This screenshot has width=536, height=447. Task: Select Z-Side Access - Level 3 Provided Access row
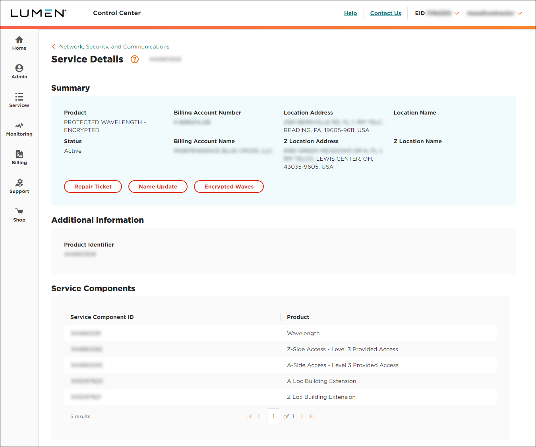(281, 349)
